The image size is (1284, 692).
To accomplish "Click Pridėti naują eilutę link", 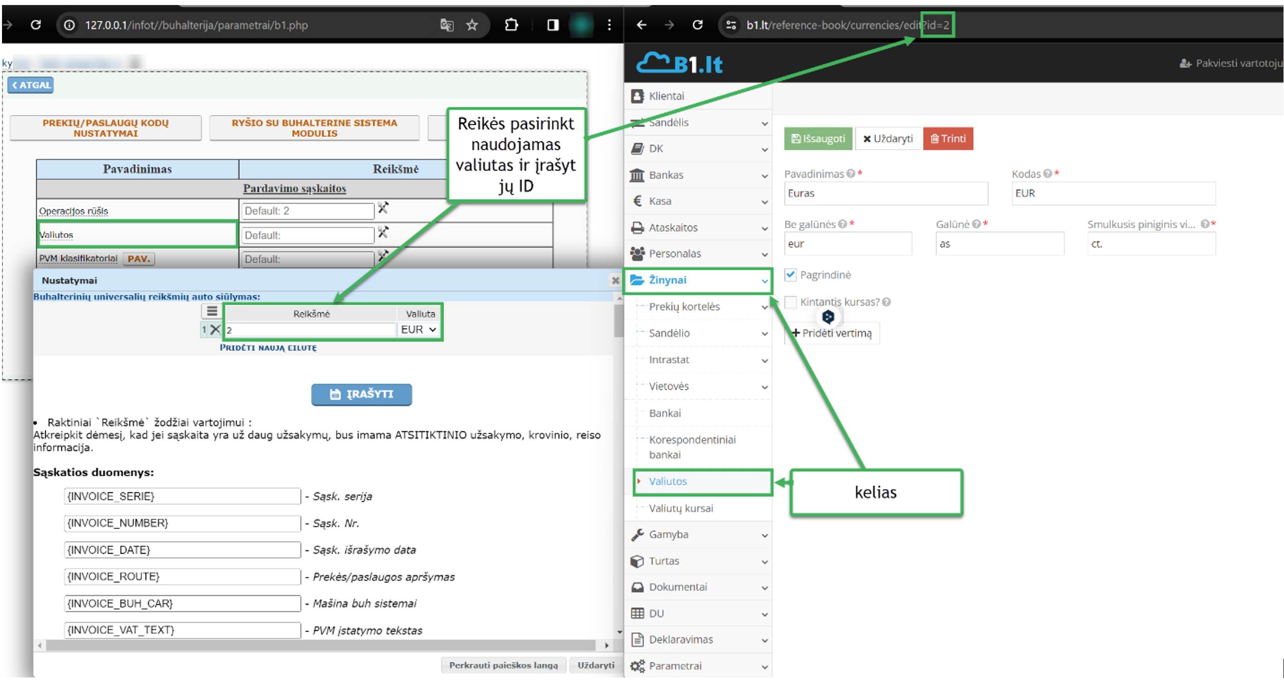I will pyautogui.click(x=268, y=348).
